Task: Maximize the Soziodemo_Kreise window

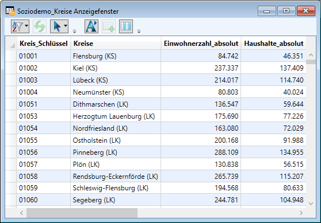Action: pos(286,11)
